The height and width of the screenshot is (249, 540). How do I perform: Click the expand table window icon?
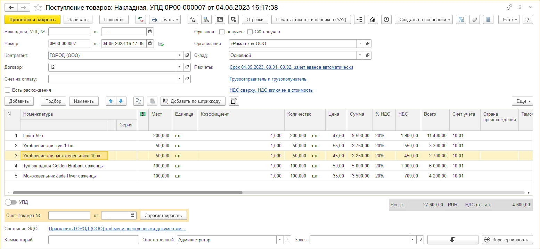pyautogui.click(x=234, y=101)
